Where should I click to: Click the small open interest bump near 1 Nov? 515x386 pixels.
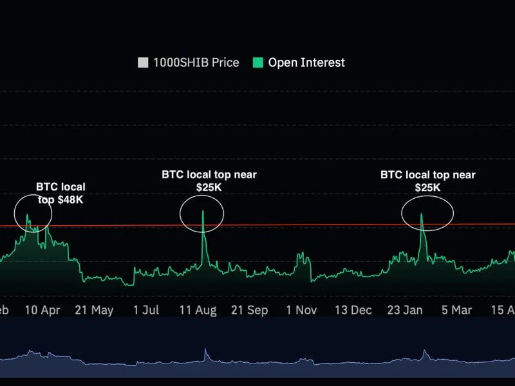pos(300,259)
